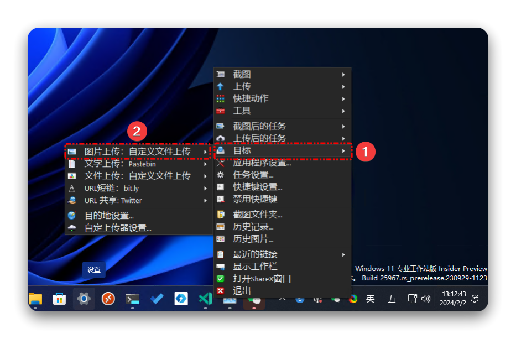Select the 目标 menu entry
Viewport: 516px width, 339px height.
283,151
